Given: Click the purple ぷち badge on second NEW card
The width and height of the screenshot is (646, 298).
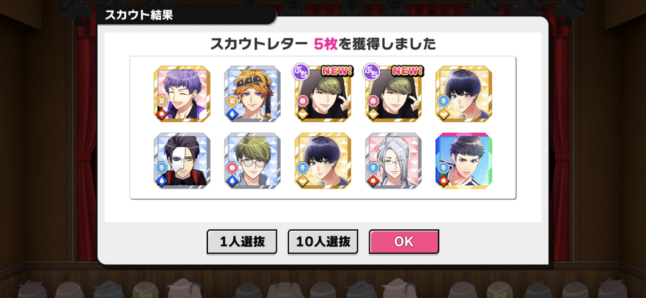Looking at the screenshot, I should click(x=371, y=71).
